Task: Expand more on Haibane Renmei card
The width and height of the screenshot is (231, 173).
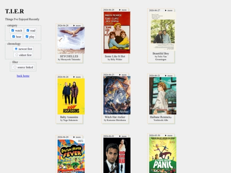Action: (169, 76)
